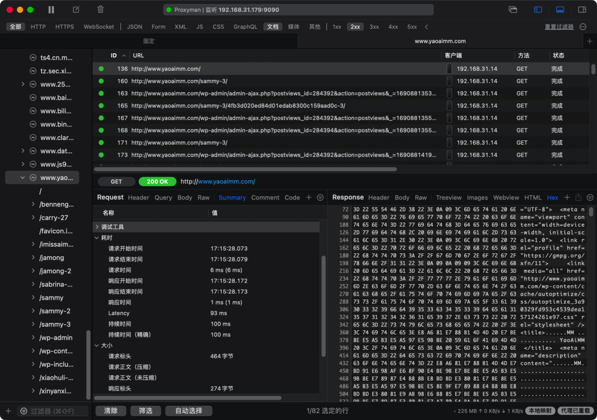Collapse the www.yao... domain node
597x420 pixels.
tap(23, 178)
